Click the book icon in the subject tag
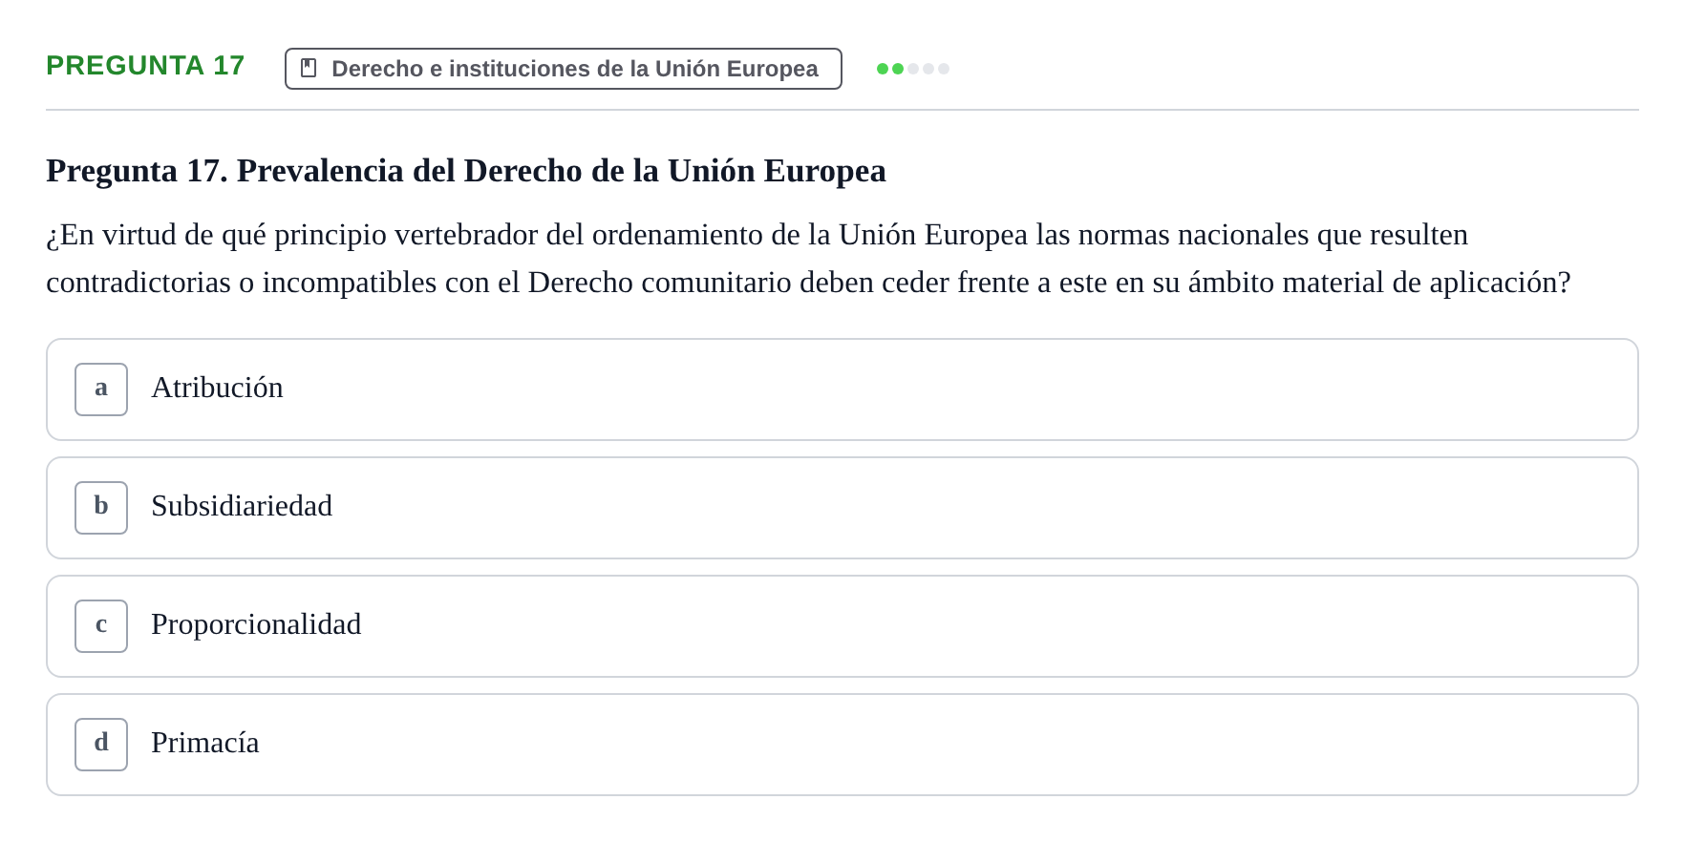The image size is (1685, 842). point(309,68)
